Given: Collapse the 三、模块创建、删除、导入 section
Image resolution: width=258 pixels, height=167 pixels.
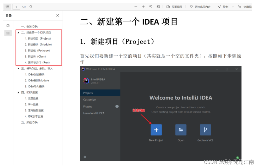Looking at the screenshot, I should [19, 69].
